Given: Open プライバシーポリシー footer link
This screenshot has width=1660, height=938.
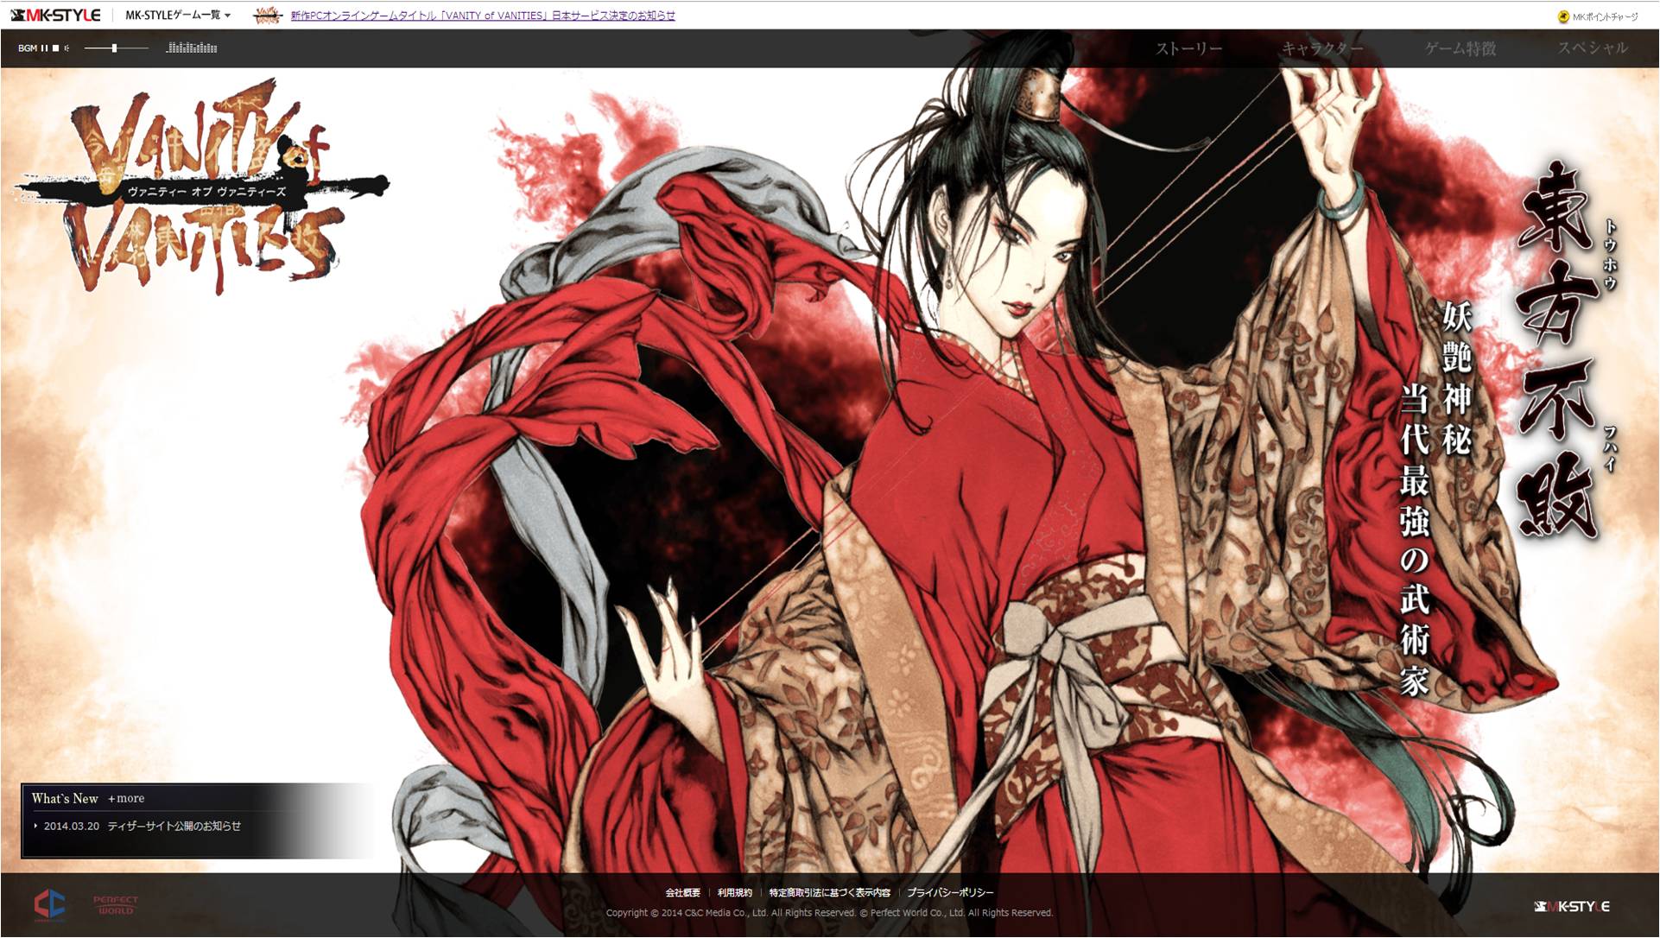Looking at the screenshot, I should point(950,893).
